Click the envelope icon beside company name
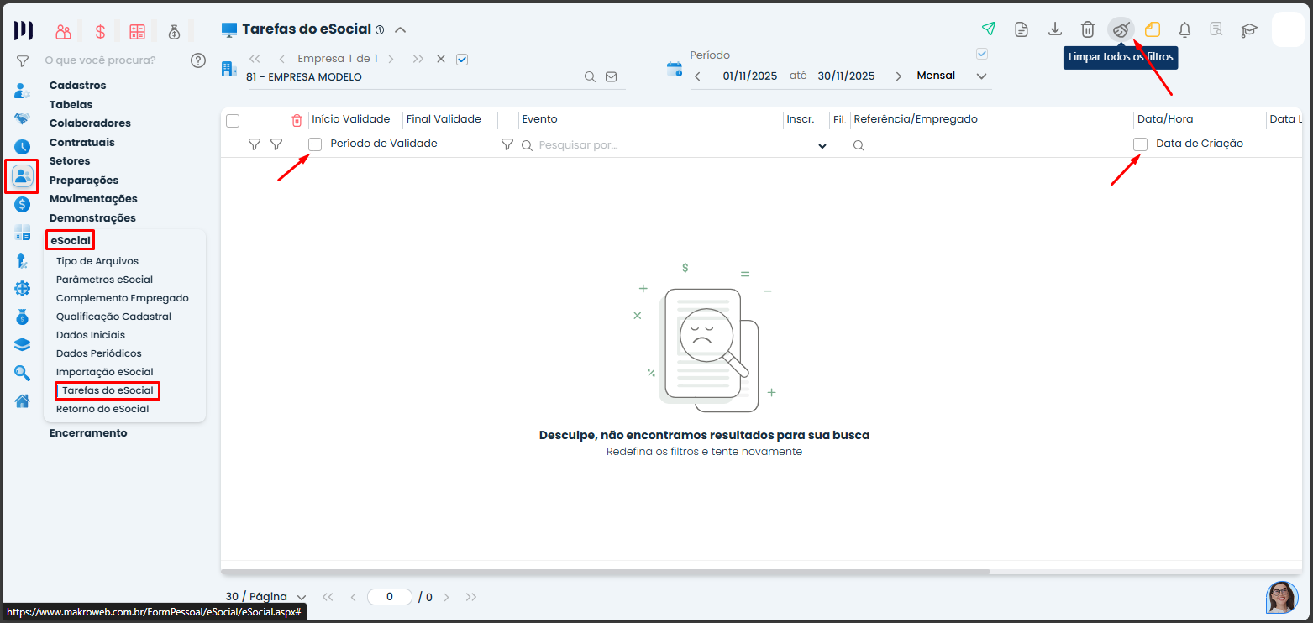Screen dimensions: 1313x623 pos(611,76)
